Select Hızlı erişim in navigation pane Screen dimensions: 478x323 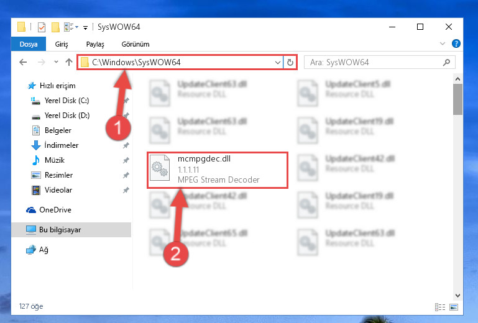pyautogui.click(x=57, y=86)
